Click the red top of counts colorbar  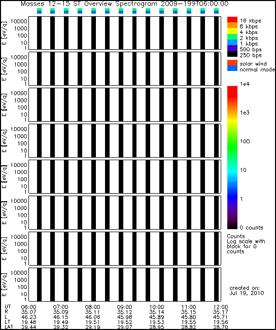tap(232, 92)
